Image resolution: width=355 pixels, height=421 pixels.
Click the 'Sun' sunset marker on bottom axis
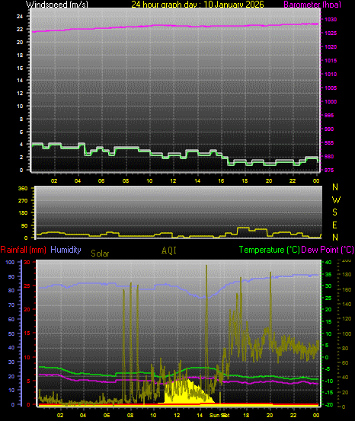[215, 416]
